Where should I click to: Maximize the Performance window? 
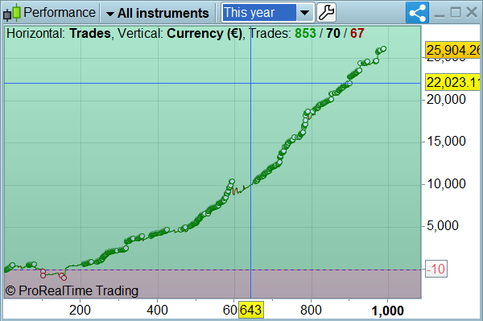click(x=456, y=13)
